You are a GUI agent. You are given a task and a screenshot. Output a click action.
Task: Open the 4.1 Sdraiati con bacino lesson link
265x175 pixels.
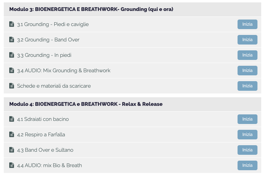point(43,119)
